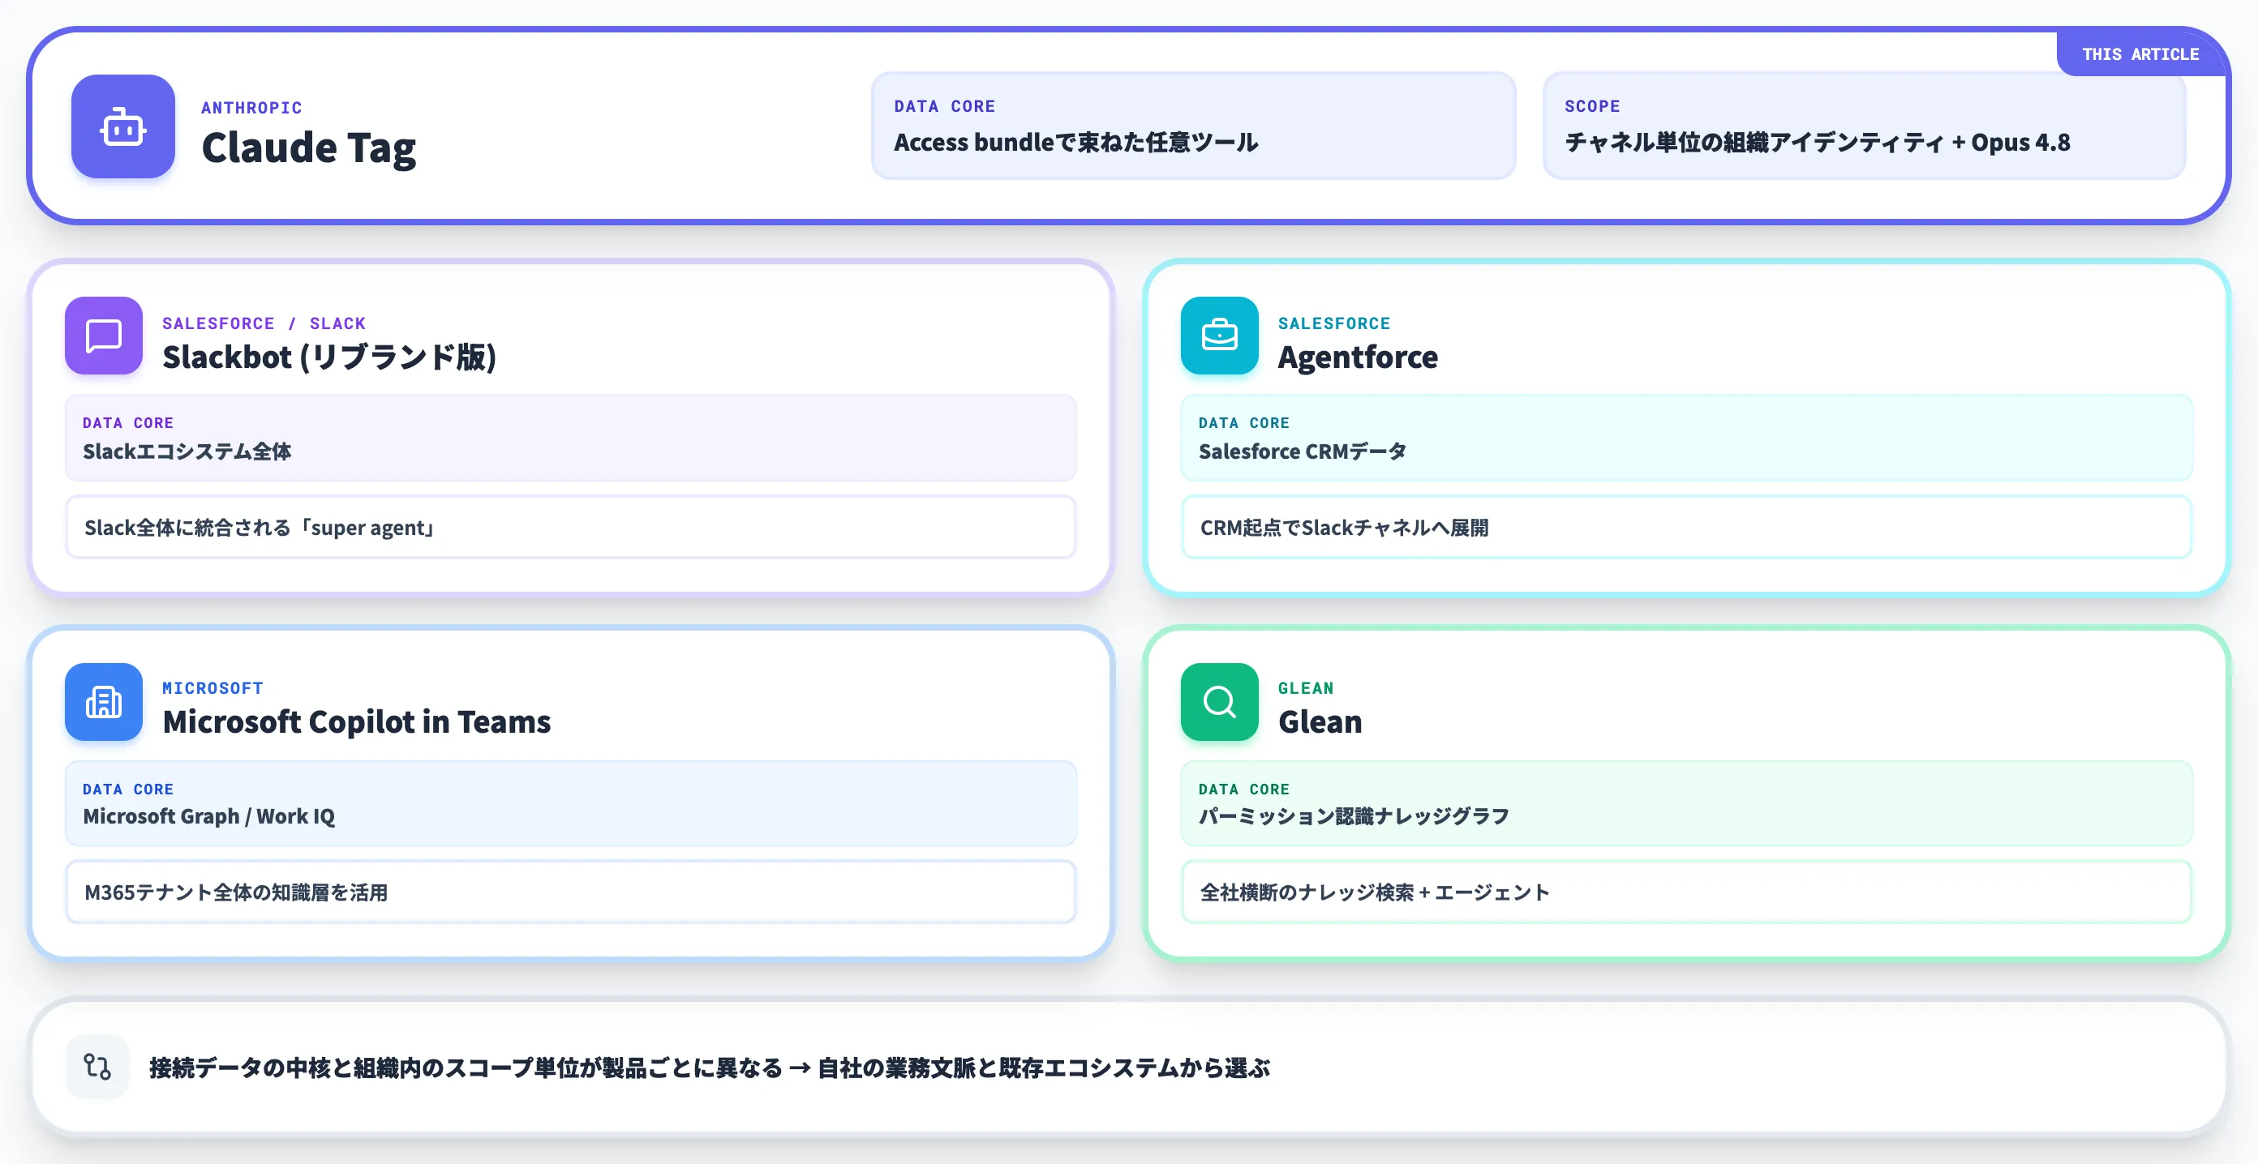Viewport: 2258px width, 1164px height.
Task: Click 'Microsoft Copilot in Teams' heading
Action: 357,721
